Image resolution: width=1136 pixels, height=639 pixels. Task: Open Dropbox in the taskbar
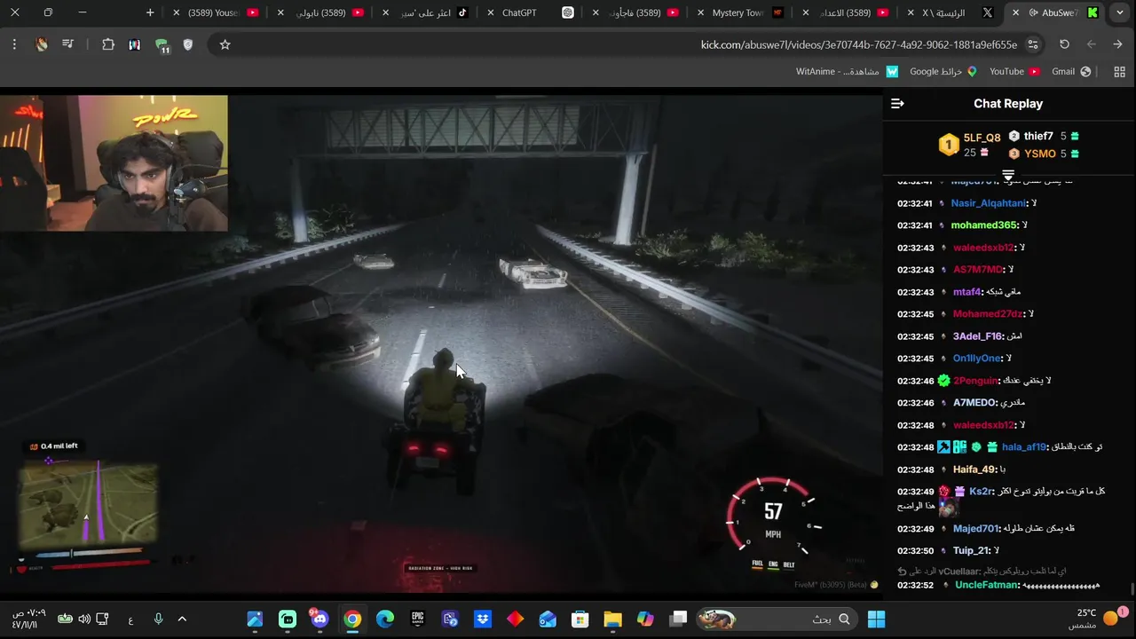[483, 619]
